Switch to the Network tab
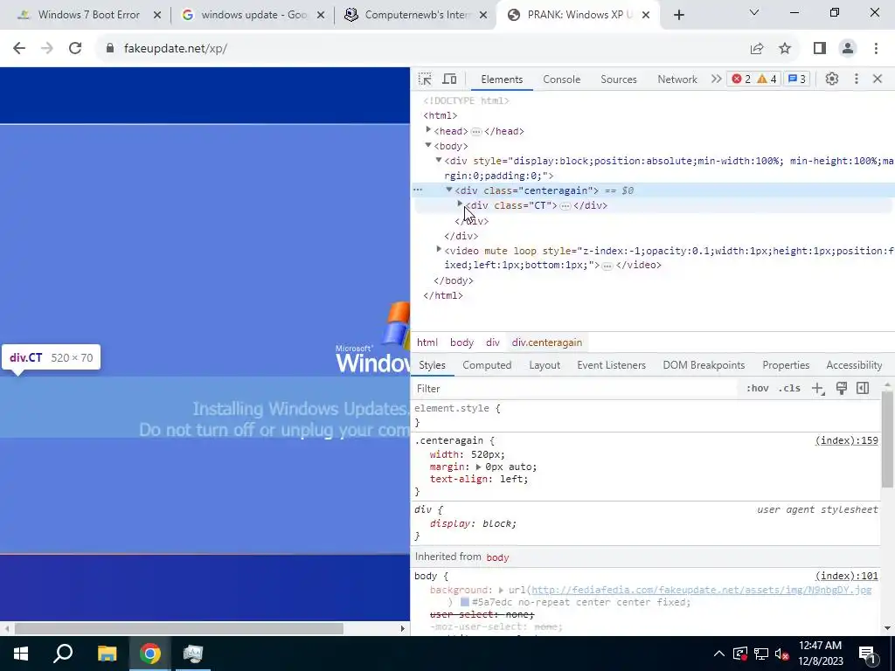 [677, 80]
